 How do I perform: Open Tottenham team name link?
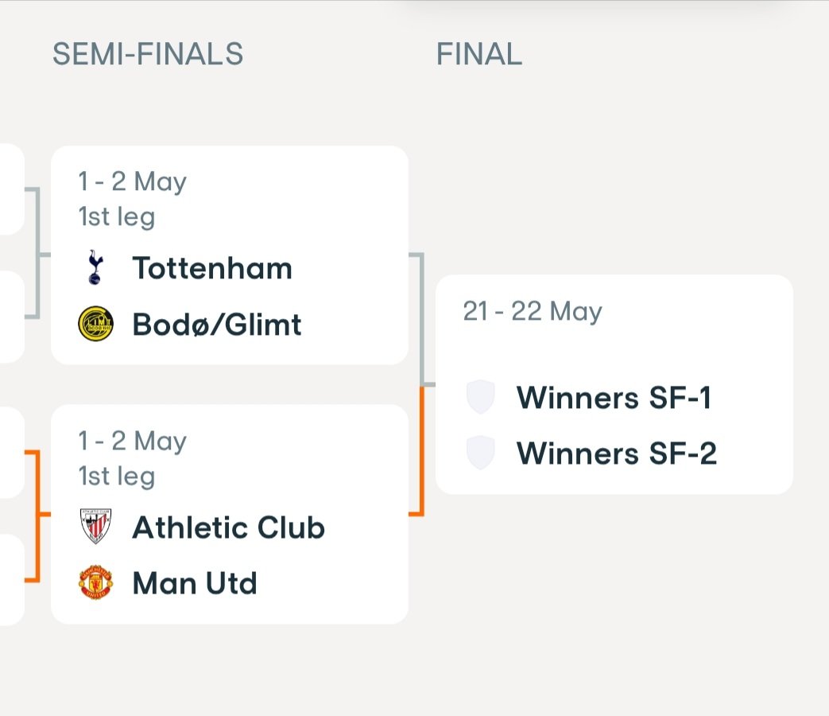212,268
